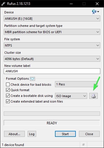This screenshot has height=148, width=104.
Task: Click the Start button
Action: (x=65, y=134)
